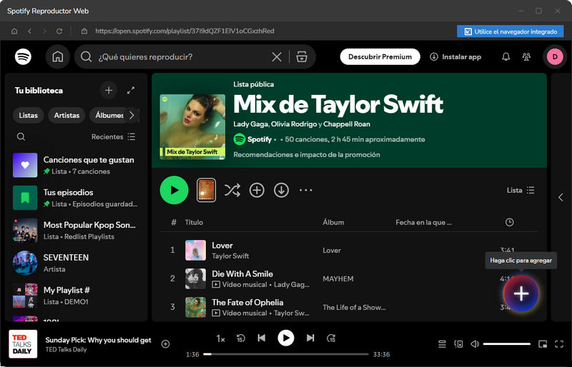Change playback speed 1x

pyautogui.click(x=220, y=339)
